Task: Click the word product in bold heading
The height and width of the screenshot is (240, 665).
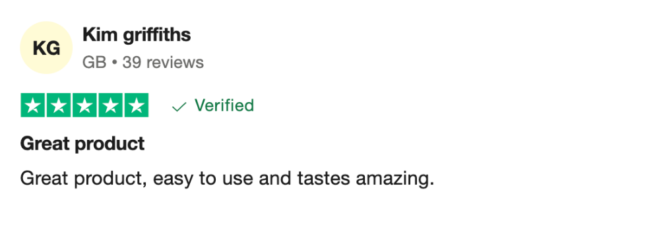Action: 110,145
